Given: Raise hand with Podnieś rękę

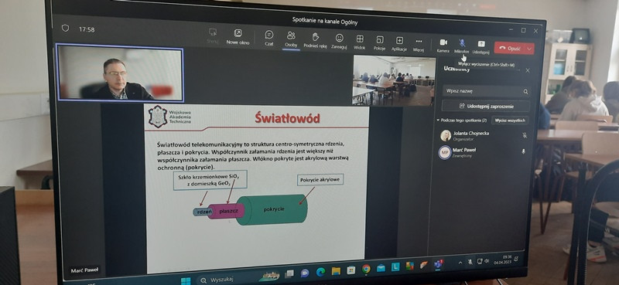Looking at the screenshot, I should (x=315, y=40).
